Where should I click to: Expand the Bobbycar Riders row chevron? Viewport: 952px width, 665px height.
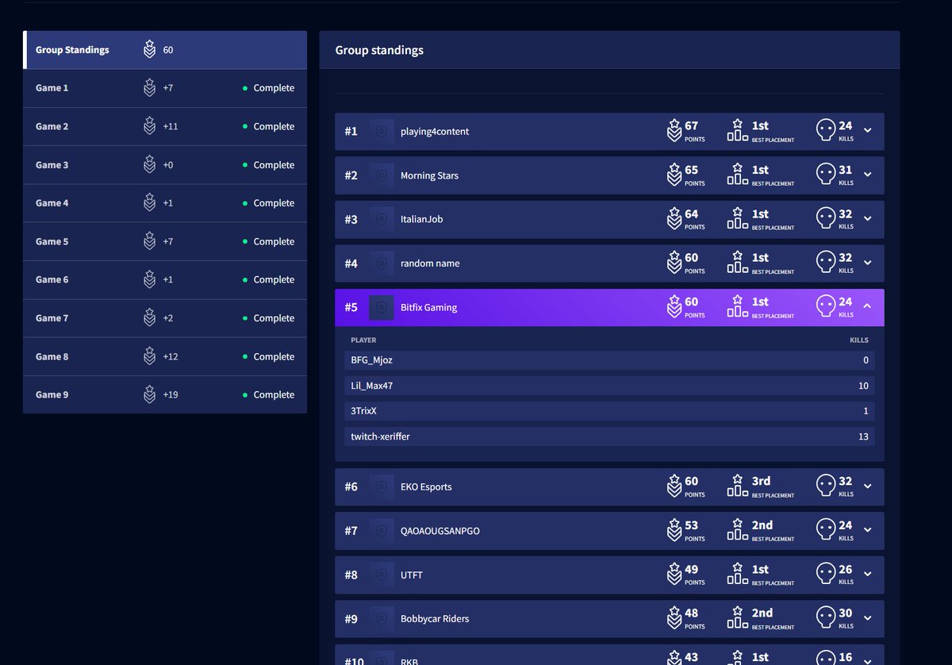(867, 619)
